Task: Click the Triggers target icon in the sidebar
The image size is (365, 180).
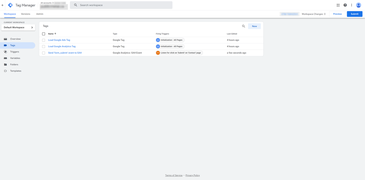Action: [x=5, y=52]
